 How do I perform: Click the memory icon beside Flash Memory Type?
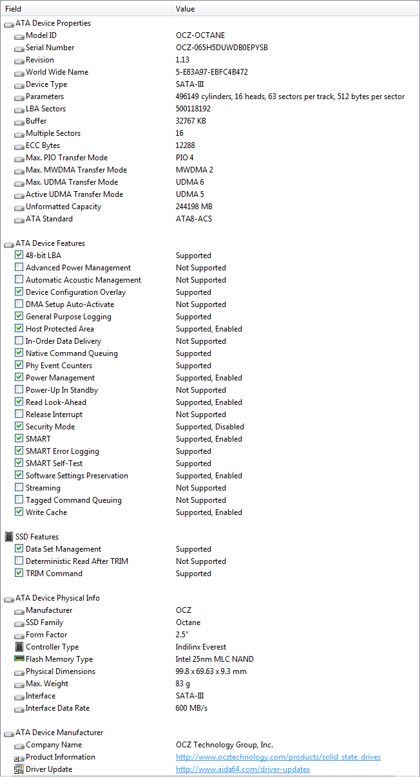[x=19, y=659]
